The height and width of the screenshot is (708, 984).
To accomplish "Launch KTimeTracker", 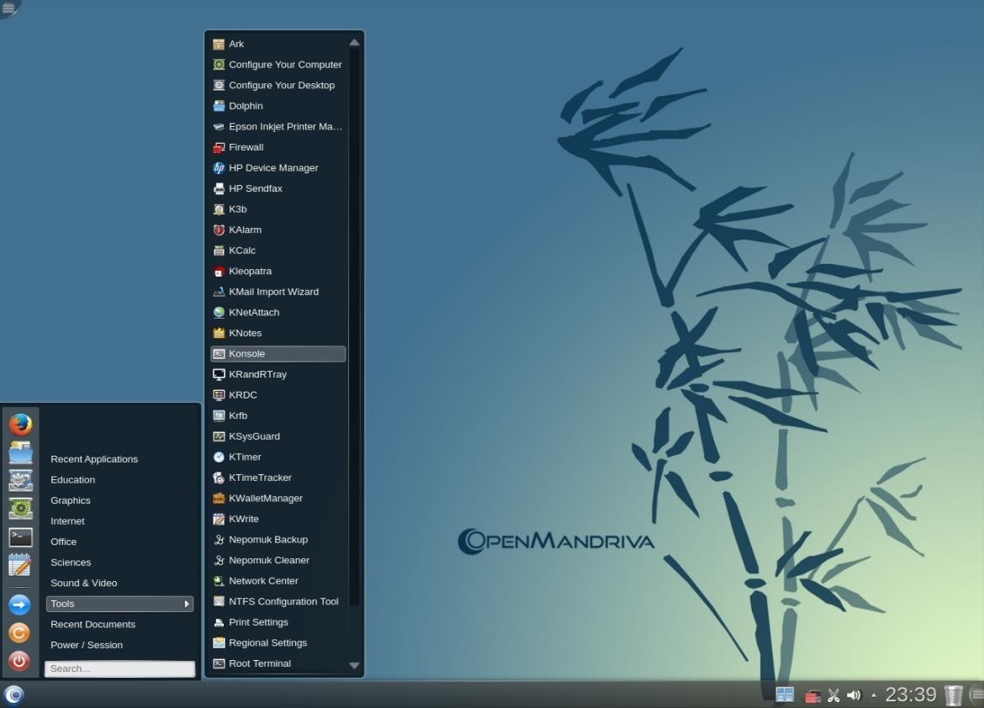I will [278, 478].
